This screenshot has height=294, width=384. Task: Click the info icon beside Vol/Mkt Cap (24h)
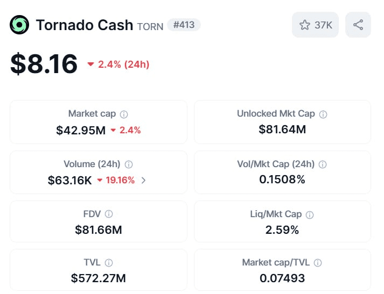323,164
